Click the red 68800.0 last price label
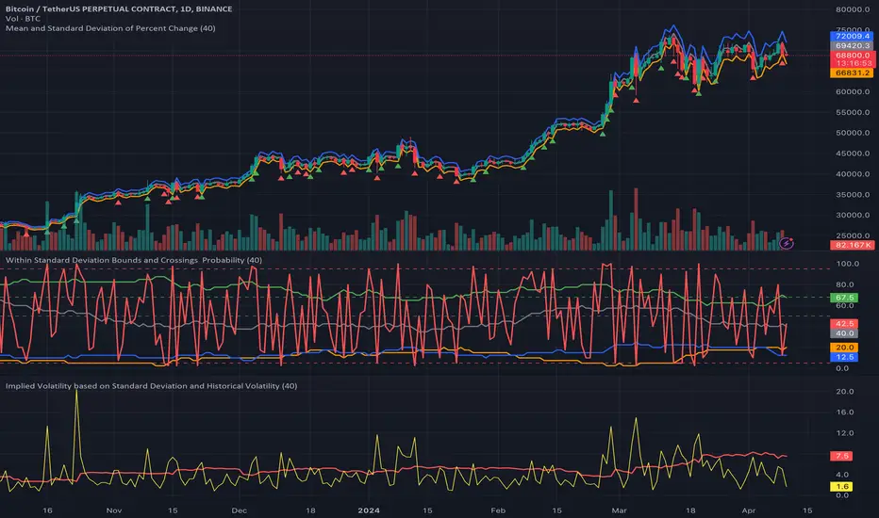This screenshot has width=879, height=518. (852, 55)
